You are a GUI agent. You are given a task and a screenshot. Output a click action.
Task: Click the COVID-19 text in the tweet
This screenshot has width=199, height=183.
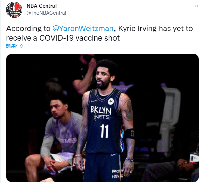pyautogui.click(x=56, y=38)
